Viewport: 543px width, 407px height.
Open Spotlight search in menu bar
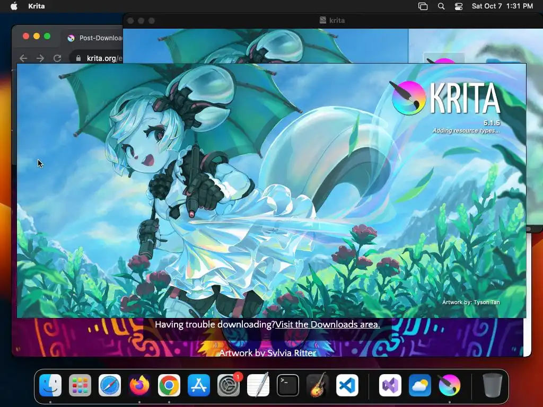point(441,6)
